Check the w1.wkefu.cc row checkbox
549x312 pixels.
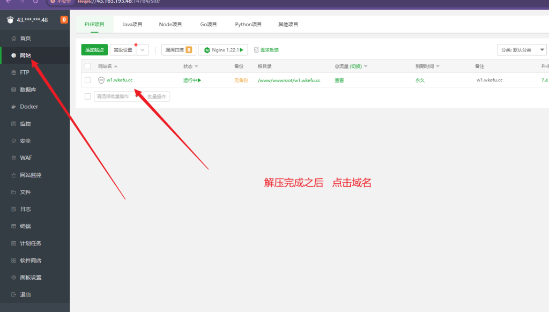click(x=88, y=80)
